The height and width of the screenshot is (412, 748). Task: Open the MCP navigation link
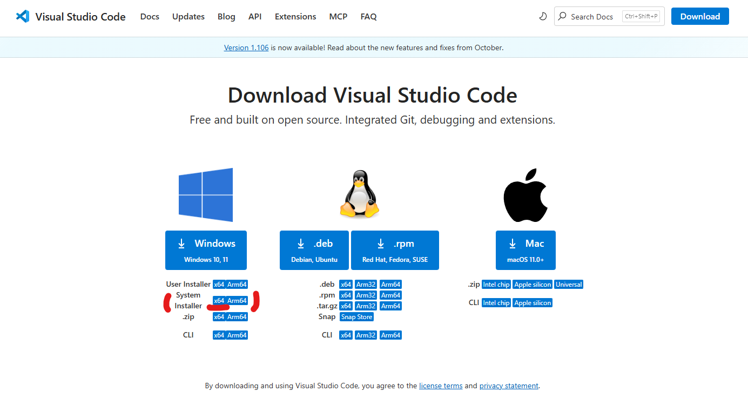click(x=338, y=17)
